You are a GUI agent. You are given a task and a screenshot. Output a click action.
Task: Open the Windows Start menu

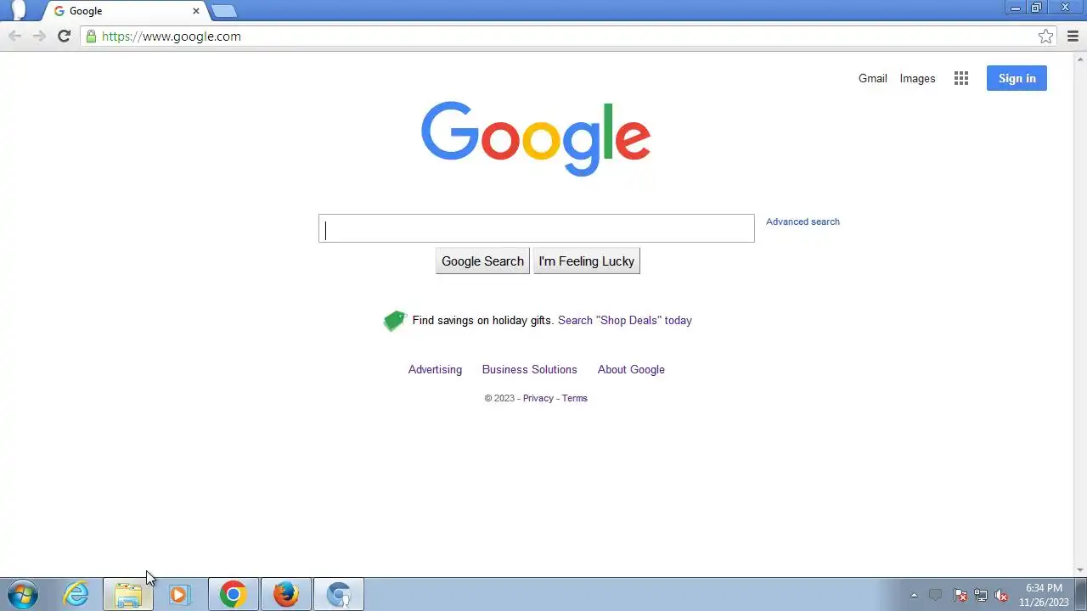(23, 595)
